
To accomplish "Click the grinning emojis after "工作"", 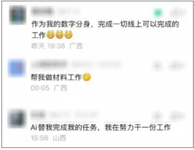I will (60, 35).
